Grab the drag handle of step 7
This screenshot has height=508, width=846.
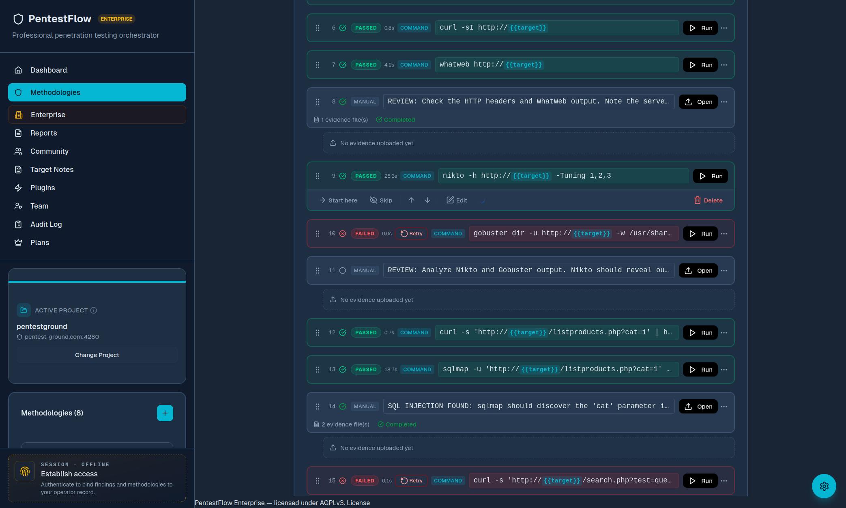point(318,65)
